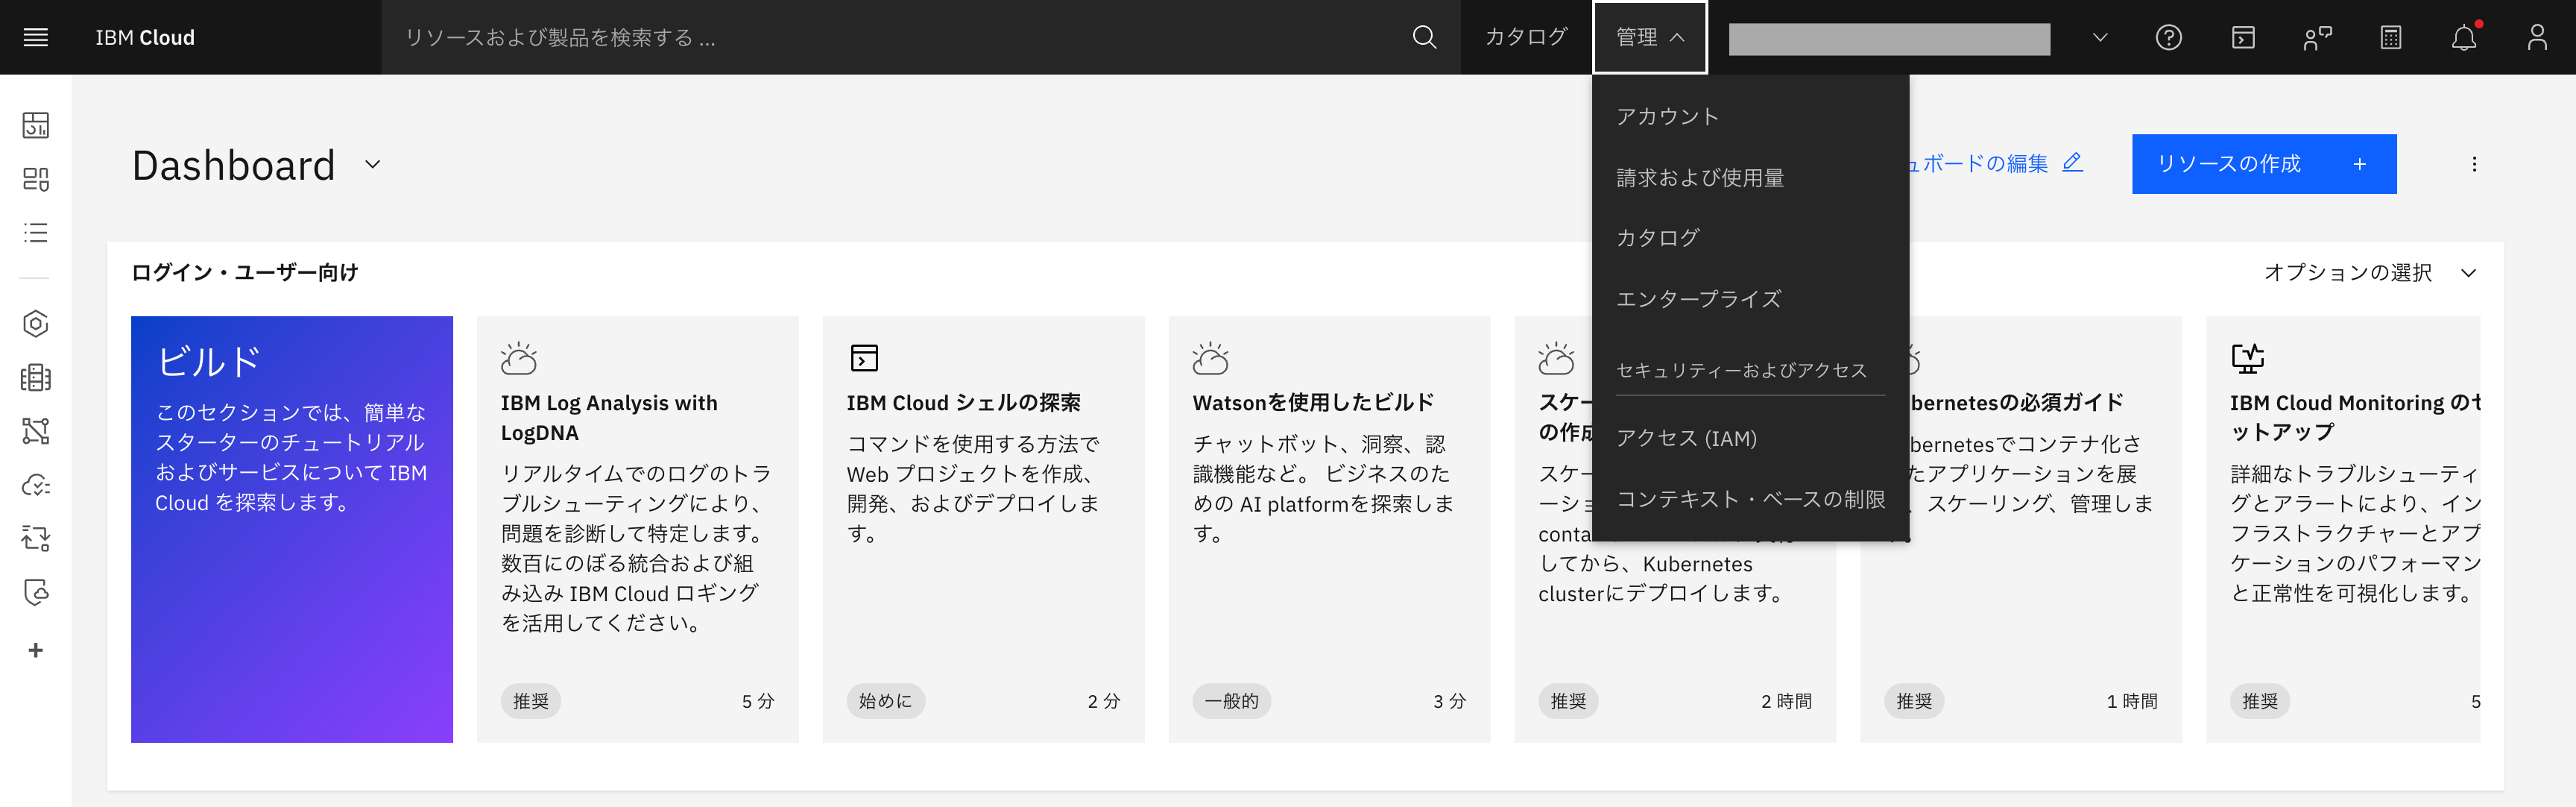This screenshot has height=807, width=2576.
Task: Open the account switcher chevron dropdown
Action: pyautogui.click(x=2100, y=37)
